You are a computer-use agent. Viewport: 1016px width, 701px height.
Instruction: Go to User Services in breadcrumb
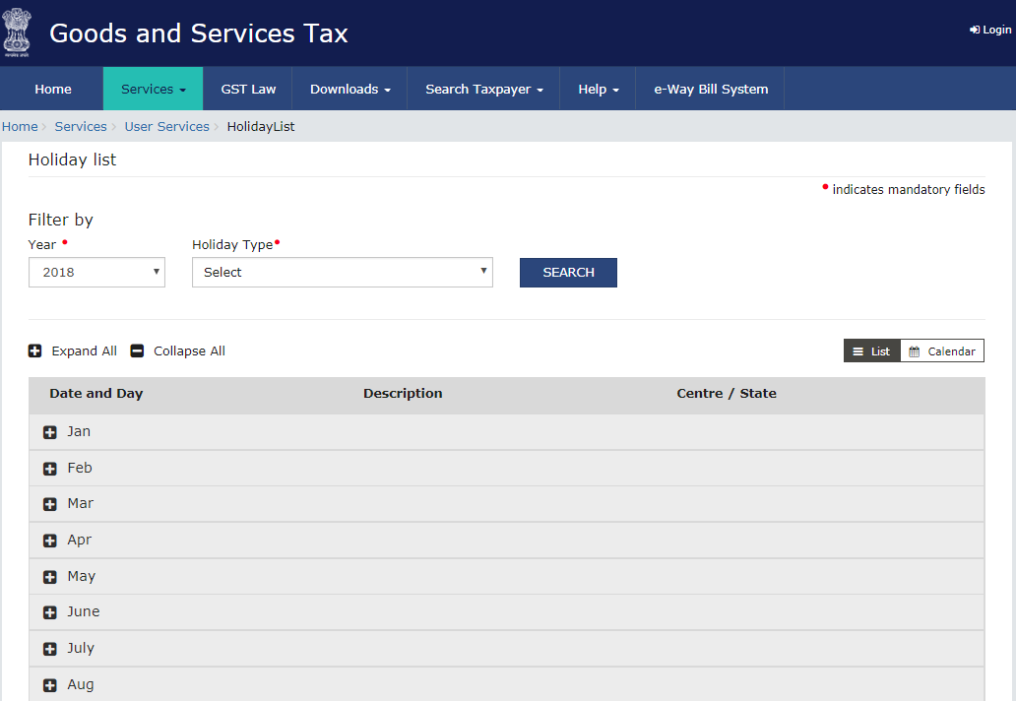point(166,126)
